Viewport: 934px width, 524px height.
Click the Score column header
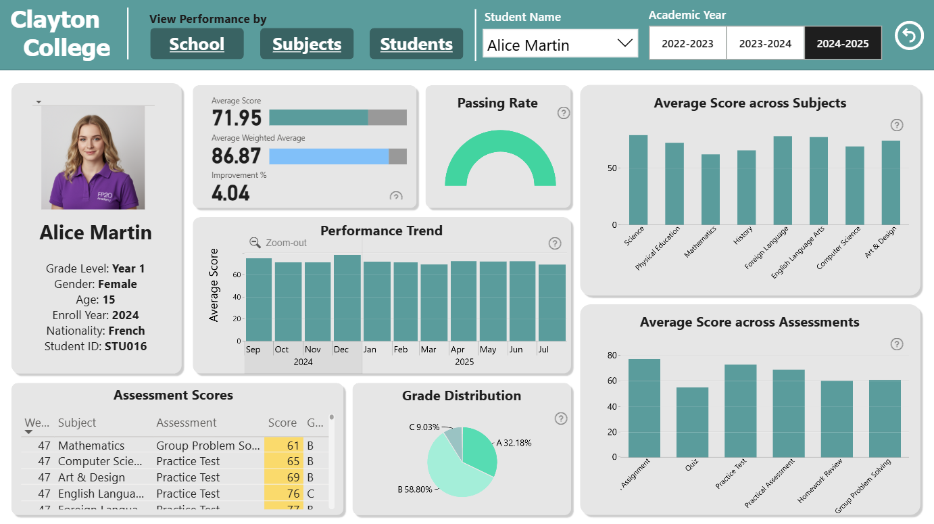coord(282,423)
